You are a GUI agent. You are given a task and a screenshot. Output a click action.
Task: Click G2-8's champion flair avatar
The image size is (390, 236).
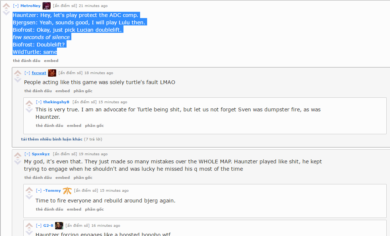(59, 226)
